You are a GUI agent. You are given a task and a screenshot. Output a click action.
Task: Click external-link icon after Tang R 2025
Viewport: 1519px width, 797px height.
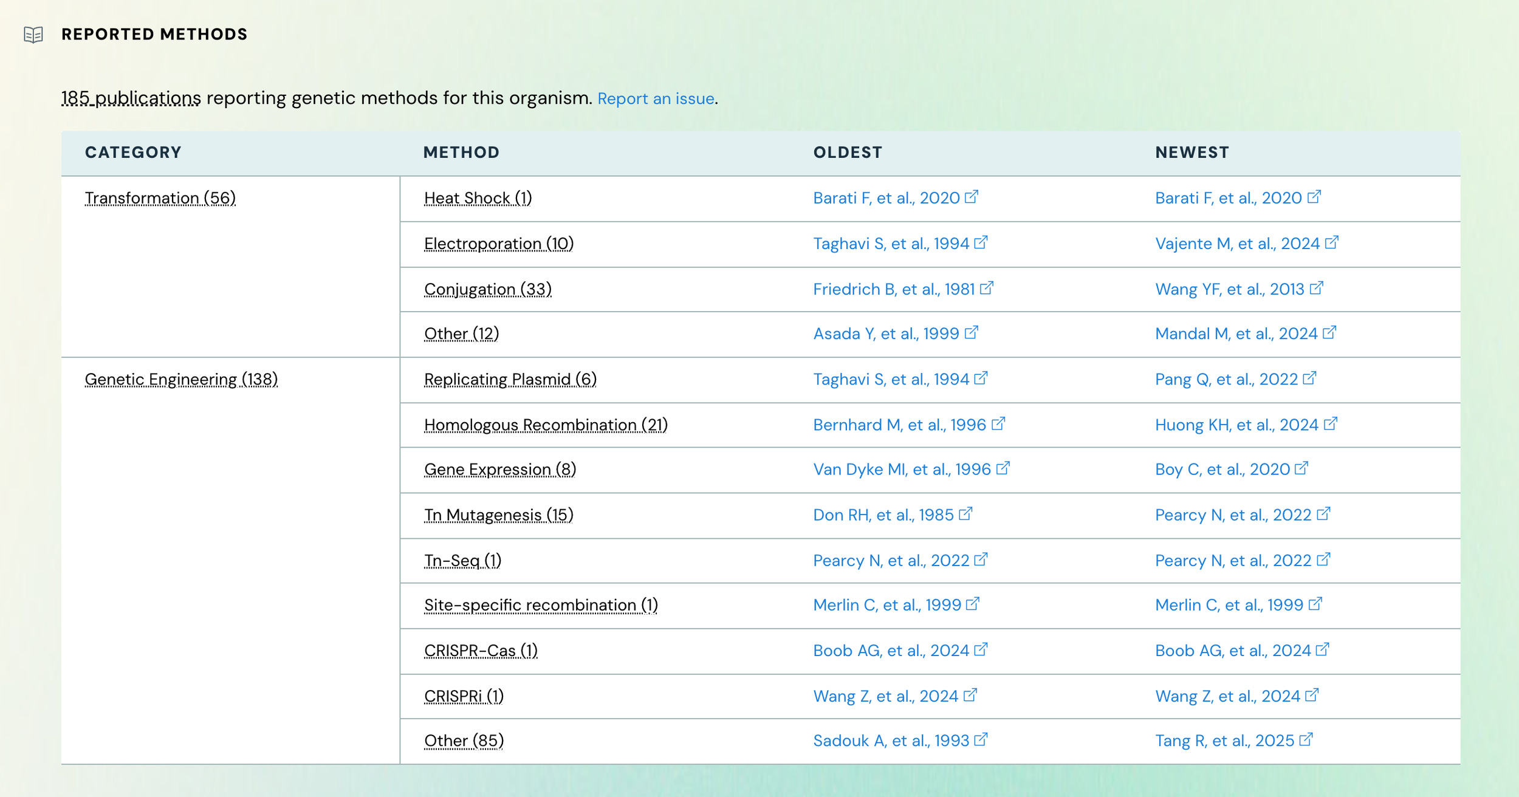[x=1306, y=739]
